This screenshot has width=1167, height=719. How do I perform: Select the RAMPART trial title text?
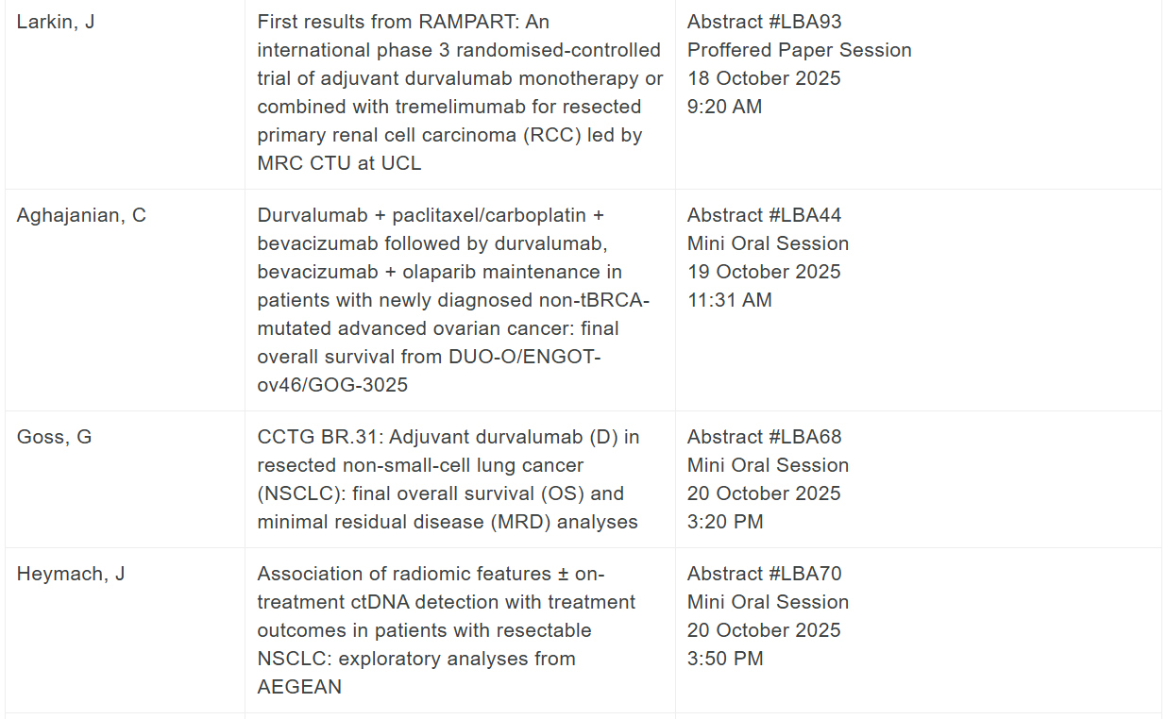[x=460, y=92]
